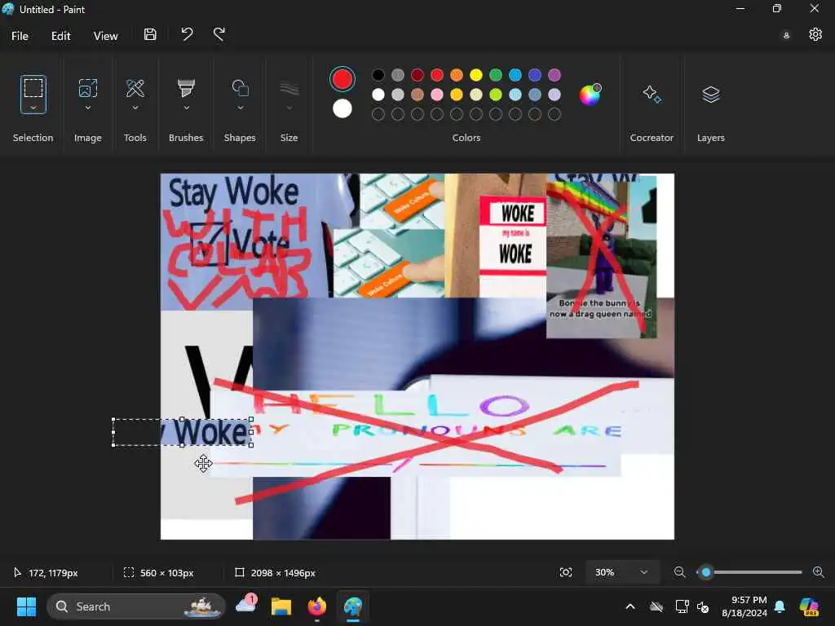835x626 pixels.
Task: Click the Paint taskbar icon
Action: click(352, 606)
